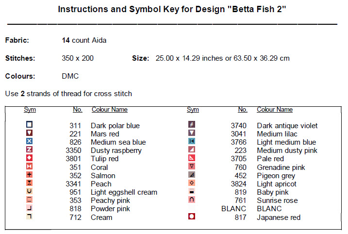Select the Japanese red circle symbol
Viewport: 348px width, 234px height.
tap(192, 217)
